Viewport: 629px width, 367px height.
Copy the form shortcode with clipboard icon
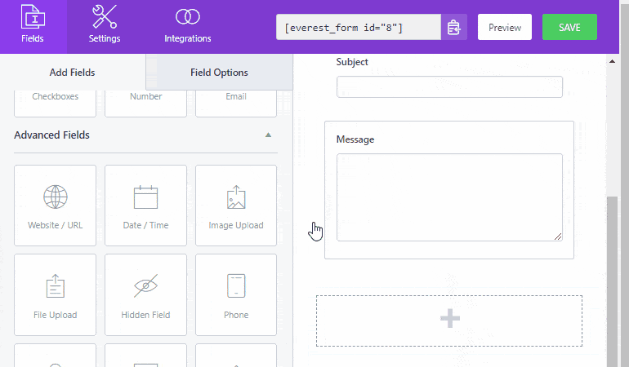pyautogui.click(x=453, y=27)
